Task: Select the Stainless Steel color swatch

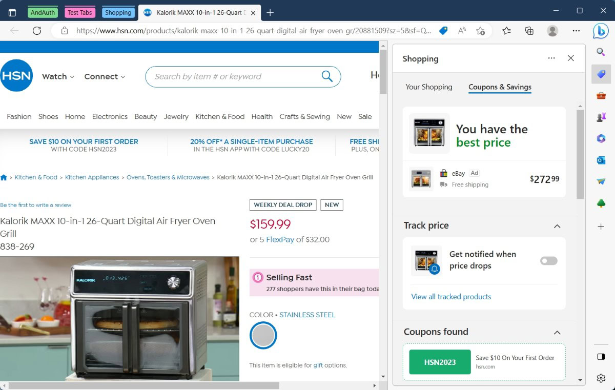Action: [x=263, y=336]
